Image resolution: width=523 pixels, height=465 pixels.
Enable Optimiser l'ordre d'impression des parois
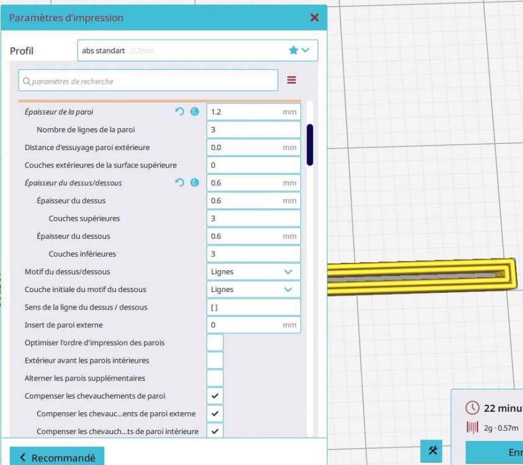215,343
